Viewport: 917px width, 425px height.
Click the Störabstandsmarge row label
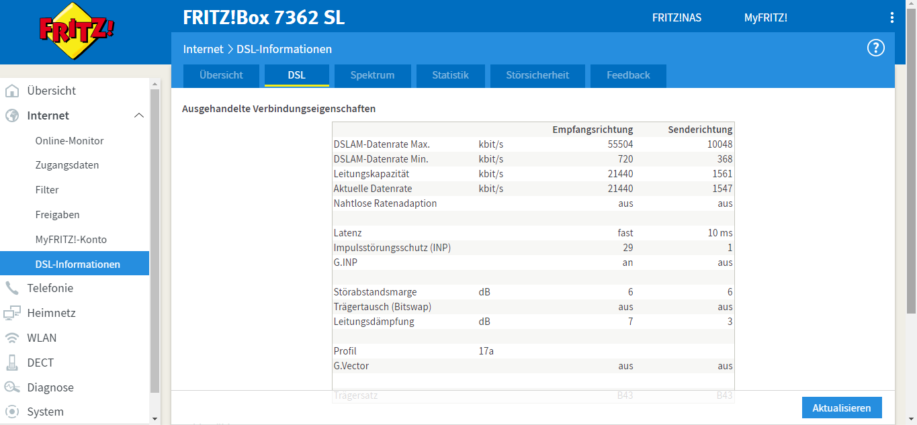tap(375, 292)
